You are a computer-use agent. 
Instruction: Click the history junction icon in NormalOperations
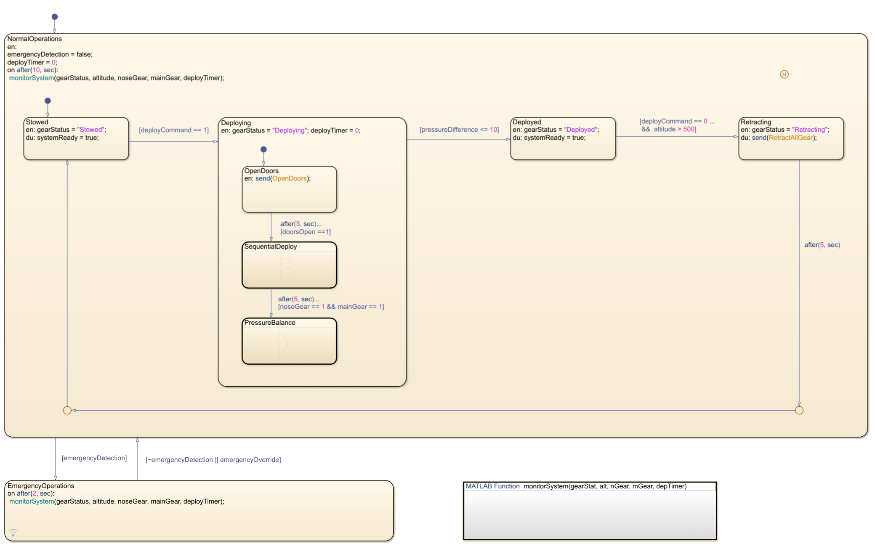pos(784,74)
